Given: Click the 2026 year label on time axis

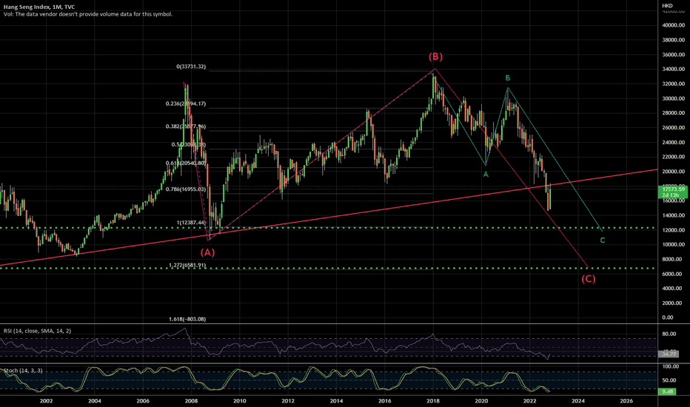Looking at the screenshot, I should coord(626,401).
